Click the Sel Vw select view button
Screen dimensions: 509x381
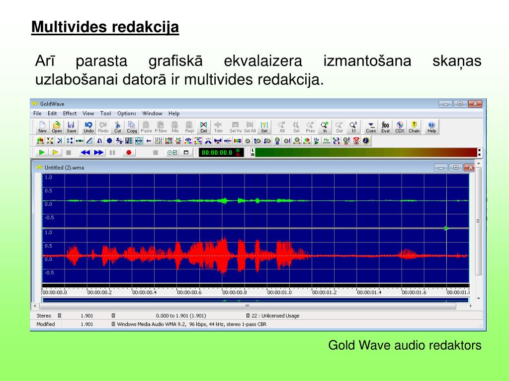coord(235,127)
